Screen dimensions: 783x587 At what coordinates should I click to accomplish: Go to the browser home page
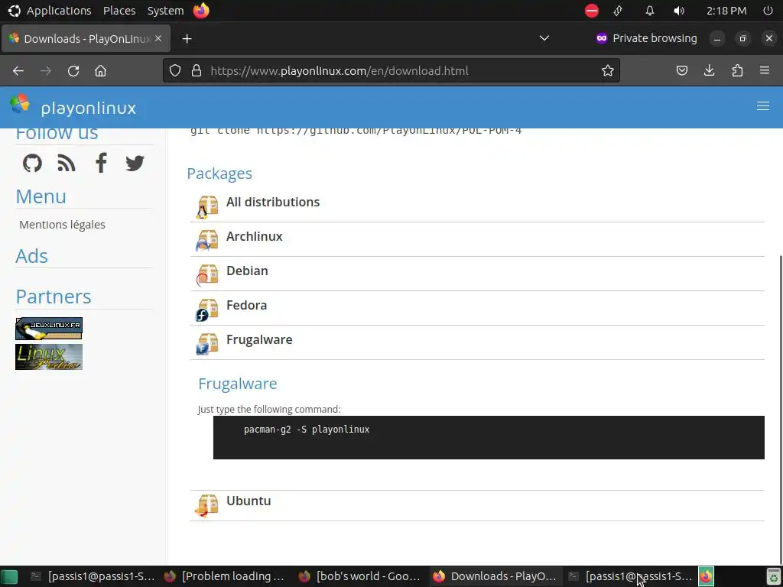pos(100,71)
